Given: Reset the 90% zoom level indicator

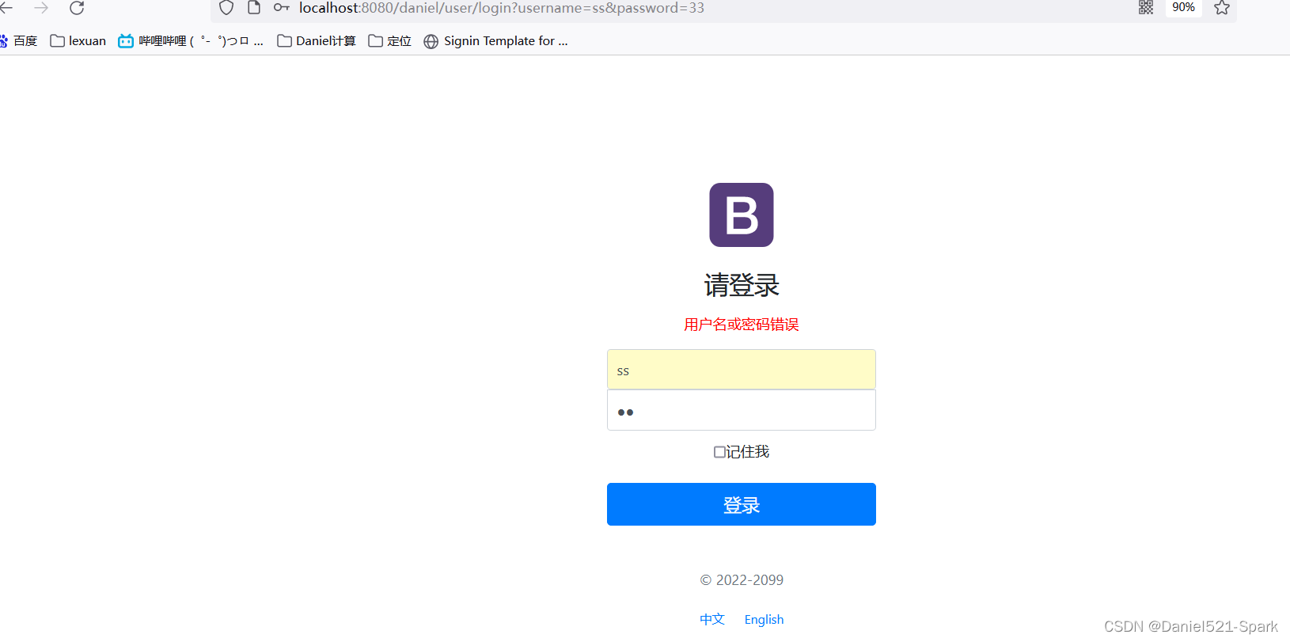Looking at the screenshot, I should [x=1183, y=7].
